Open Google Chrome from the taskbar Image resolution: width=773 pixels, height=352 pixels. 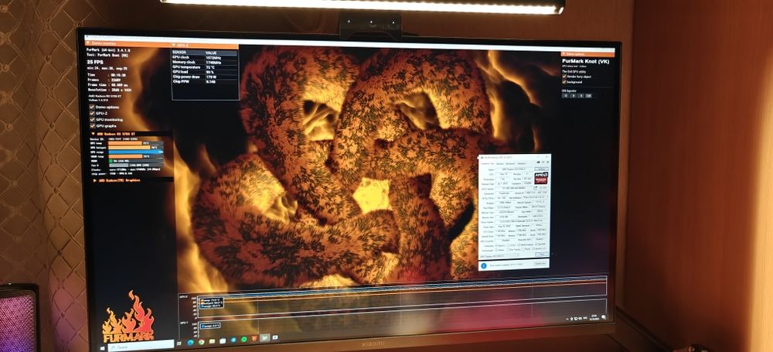201,342
